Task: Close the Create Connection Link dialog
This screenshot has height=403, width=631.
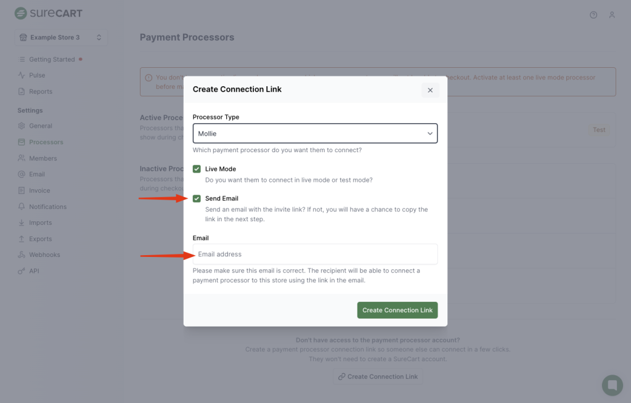Action: click(x=430, y=90)
